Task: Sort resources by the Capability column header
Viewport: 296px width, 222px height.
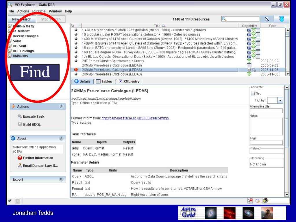Action: click(249, 26)
